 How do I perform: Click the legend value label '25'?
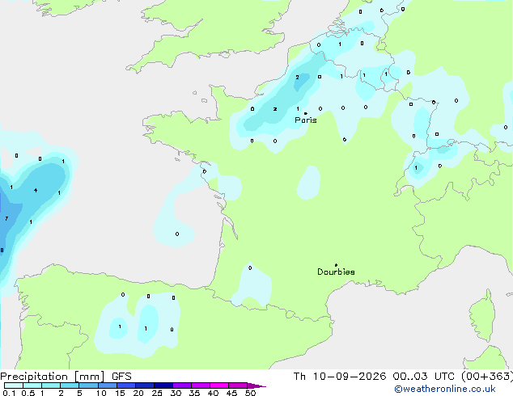(x=157, y=393)
